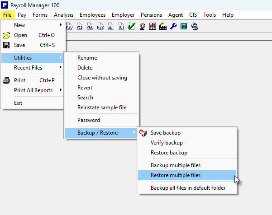
Task: Choose Backup all files in default folder
Action: click(x=187, y=188)
